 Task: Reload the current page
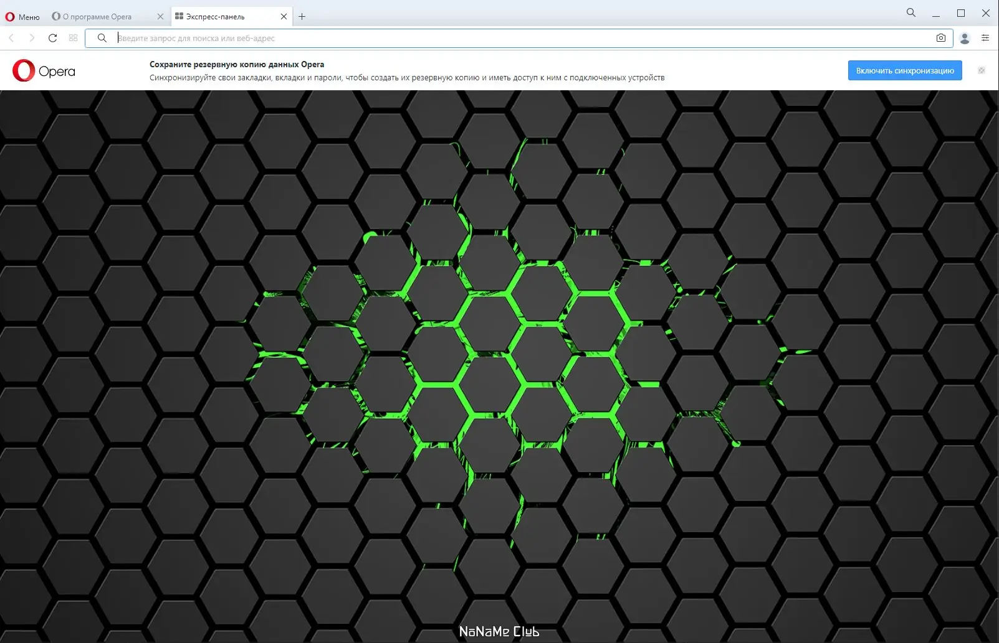pos(52,38)
